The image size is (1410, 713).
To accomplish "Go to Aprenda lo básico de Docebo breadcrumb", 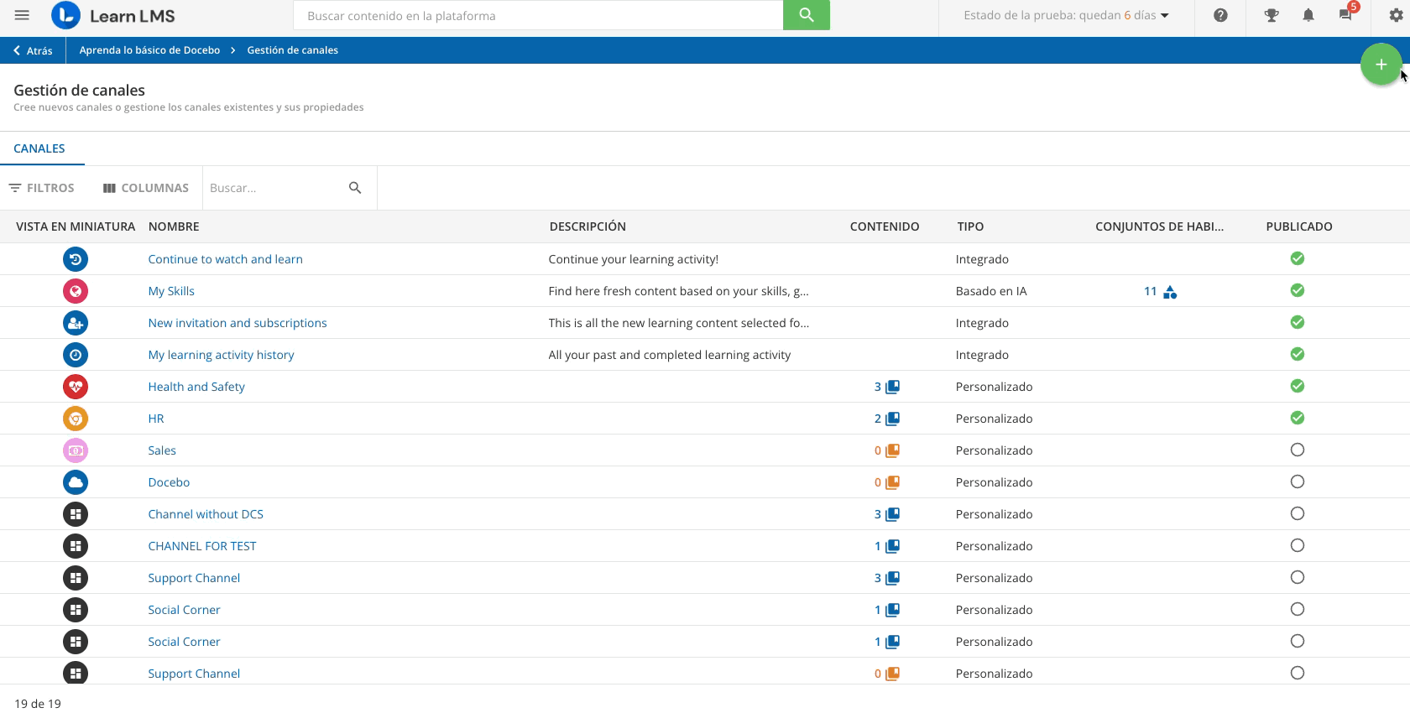I will point(149,50).
